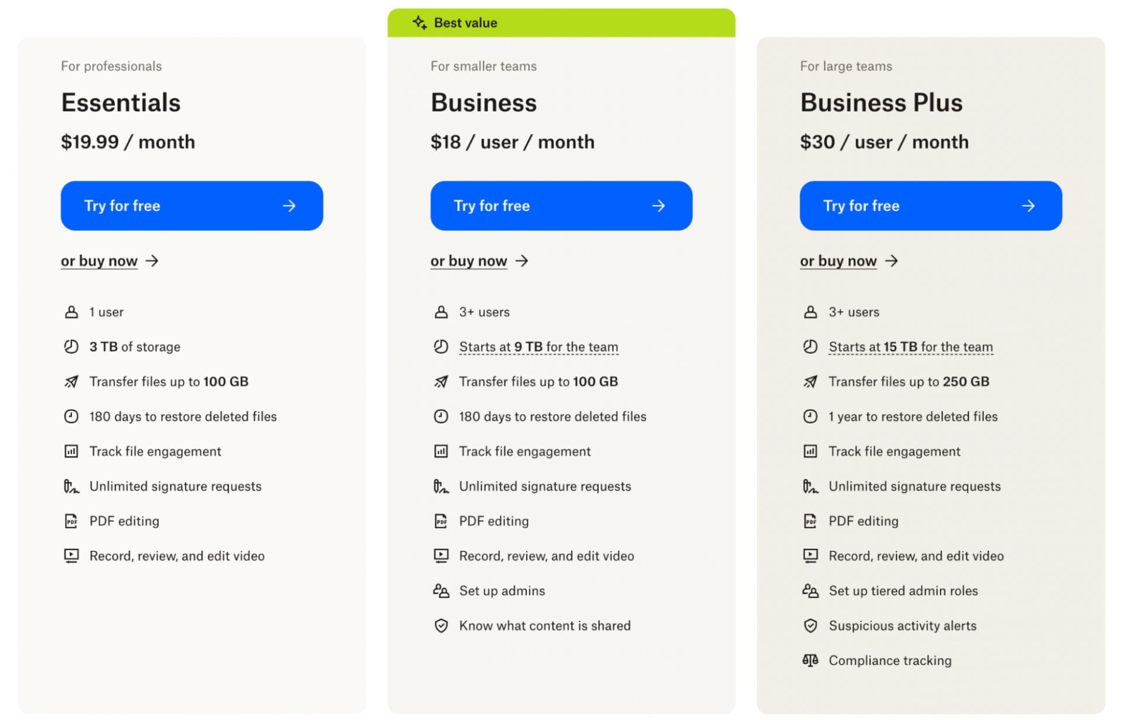
Task: Select the storage clock icon beside "3 TB of storage"
Action: point(71,346)
